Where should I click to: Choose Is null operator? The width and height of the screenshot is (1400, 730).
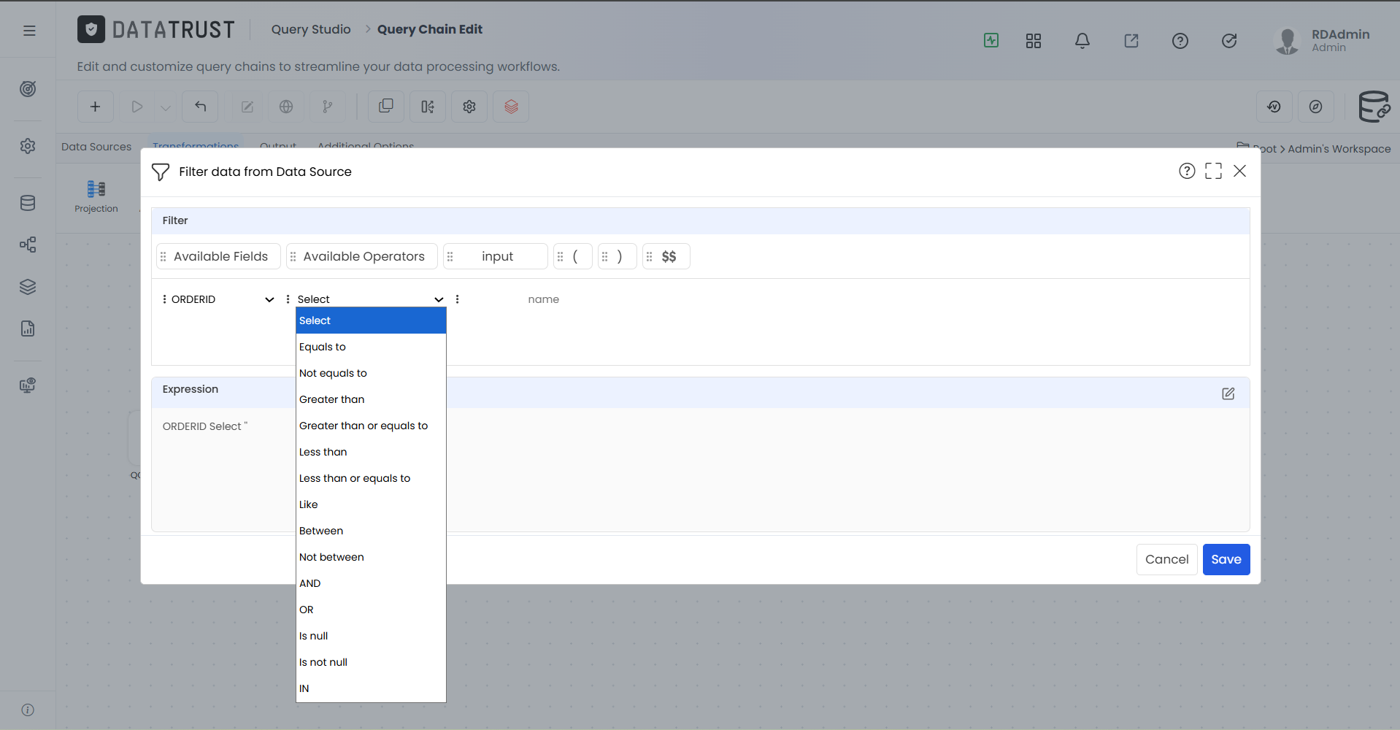(x=371, y=636)
